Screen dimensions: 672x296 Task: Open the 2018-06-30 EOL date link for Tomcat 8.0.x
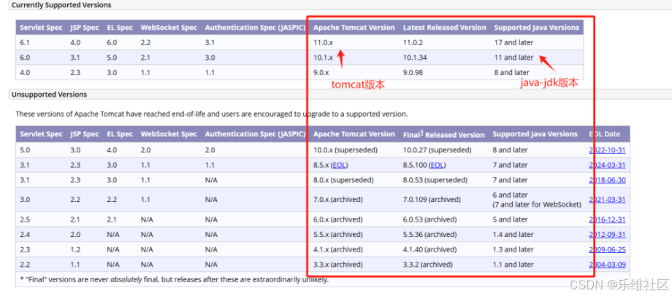(607, 180)
